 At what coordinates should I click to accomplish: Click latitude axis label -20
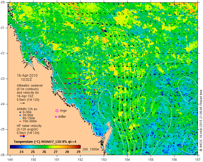click(3, 3)
